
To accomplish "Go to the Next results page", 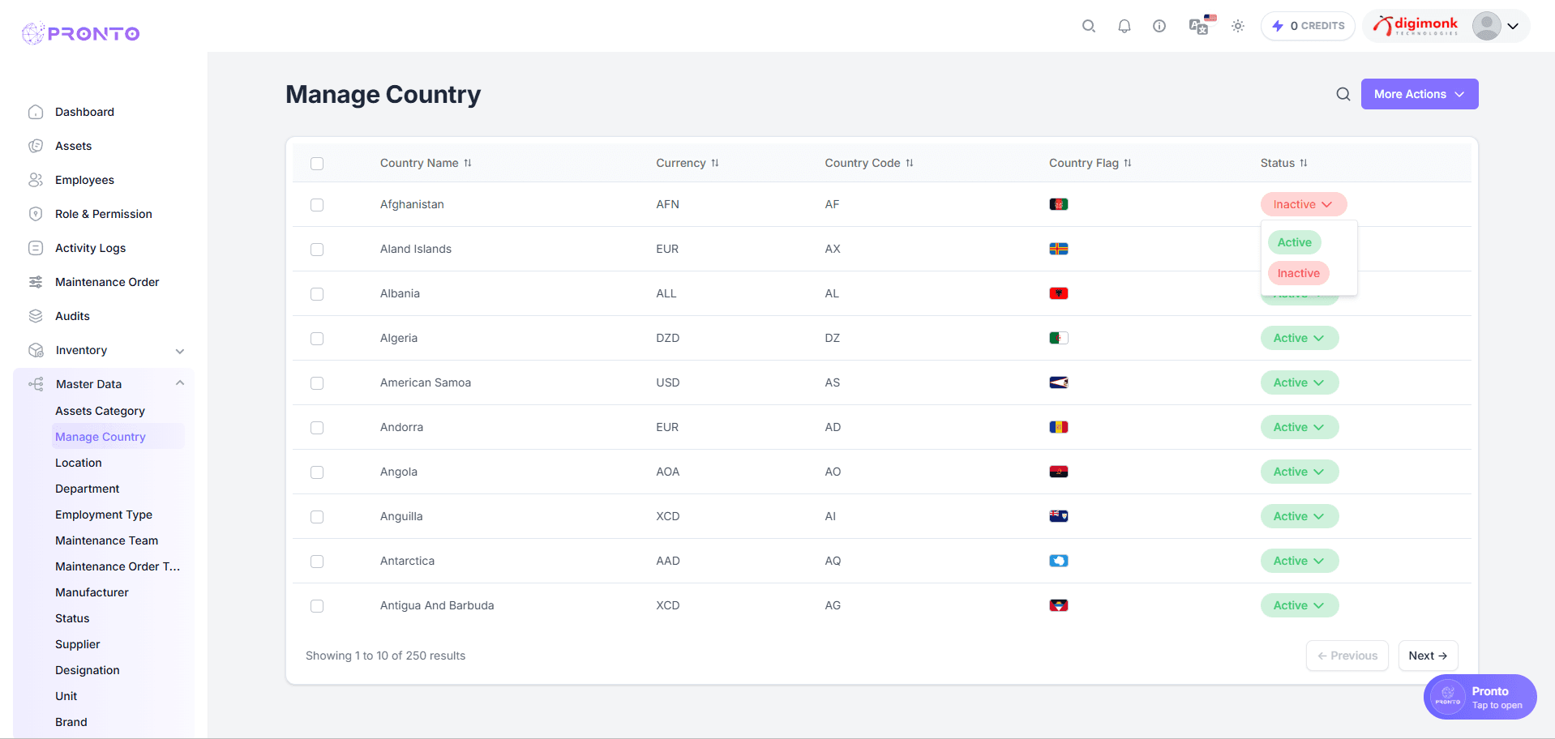I will coord(1428,656).
